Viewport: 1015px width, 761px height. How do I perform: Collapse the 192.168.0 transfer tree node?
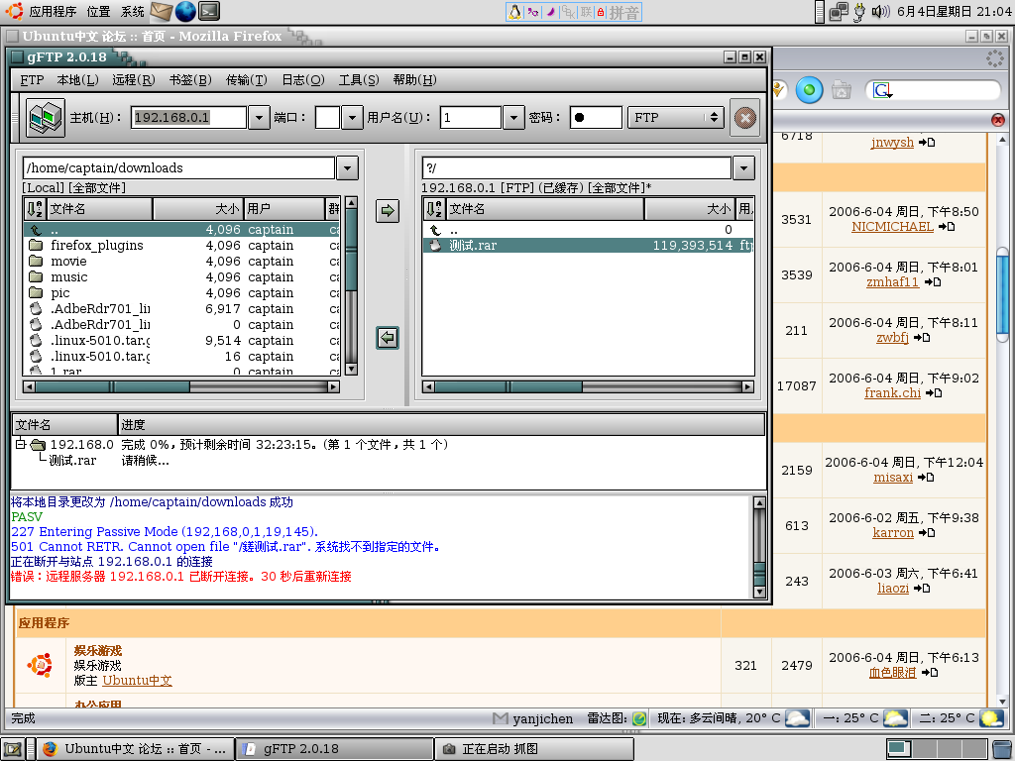coord(20,445)
